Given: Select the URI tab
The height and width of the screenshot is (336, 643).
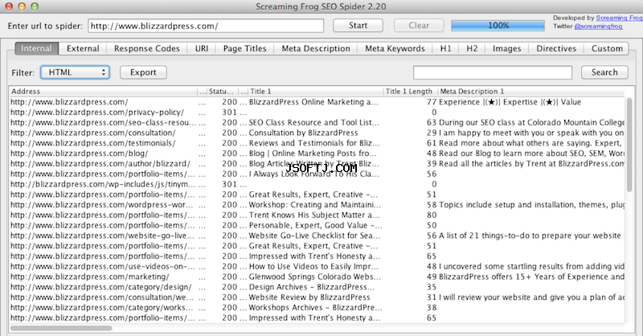Looking at the screenshot, I should [202, 48].
